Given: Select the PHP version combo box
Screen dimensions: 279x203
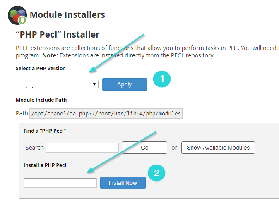Looking at the screenshot, I should (x=57, y=84).
